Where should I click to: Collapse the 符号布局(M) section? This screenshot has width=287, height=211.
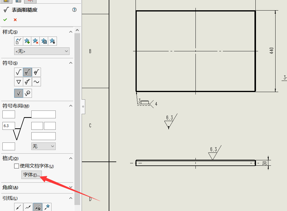tap(71, 106)
